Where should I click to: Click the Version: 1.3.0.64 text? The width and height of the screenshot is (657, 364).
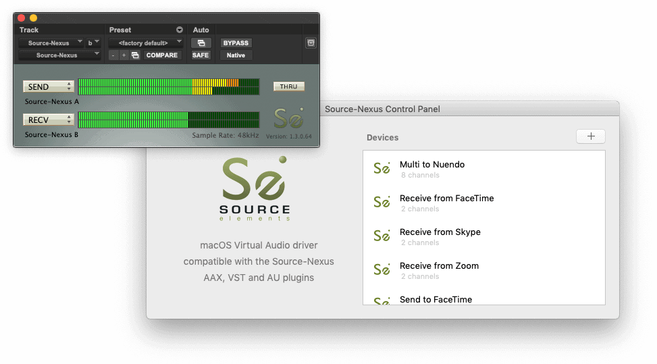289,136
